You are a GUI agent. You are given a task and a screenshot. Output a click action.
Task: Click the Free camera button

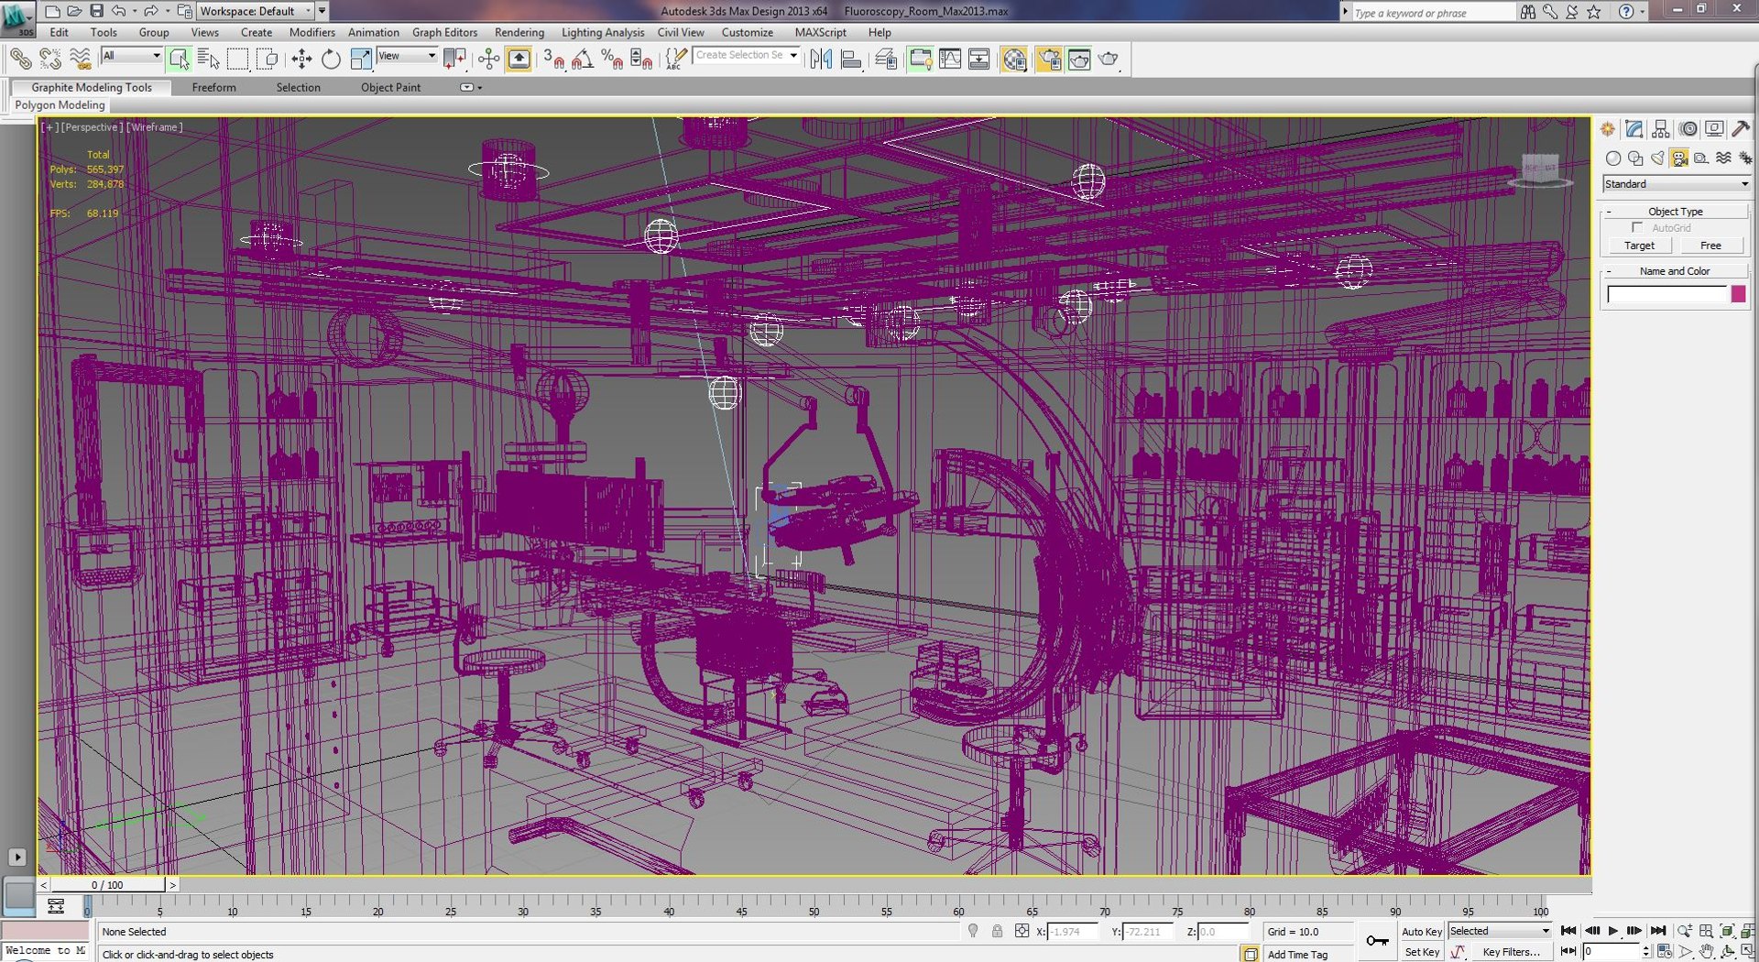(x=1711, y=246)
